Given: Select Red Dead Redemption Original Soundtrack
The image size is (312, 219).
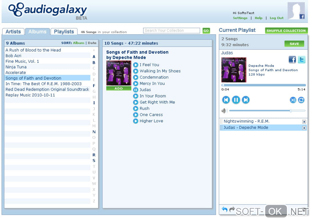Looking at the screenshot, I should (x=47, y=89).
